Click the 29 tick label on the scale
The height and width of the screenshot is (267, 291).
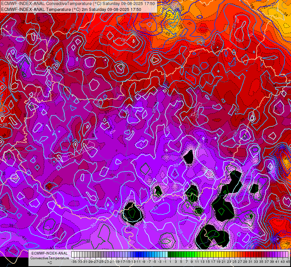click(245, 262)
